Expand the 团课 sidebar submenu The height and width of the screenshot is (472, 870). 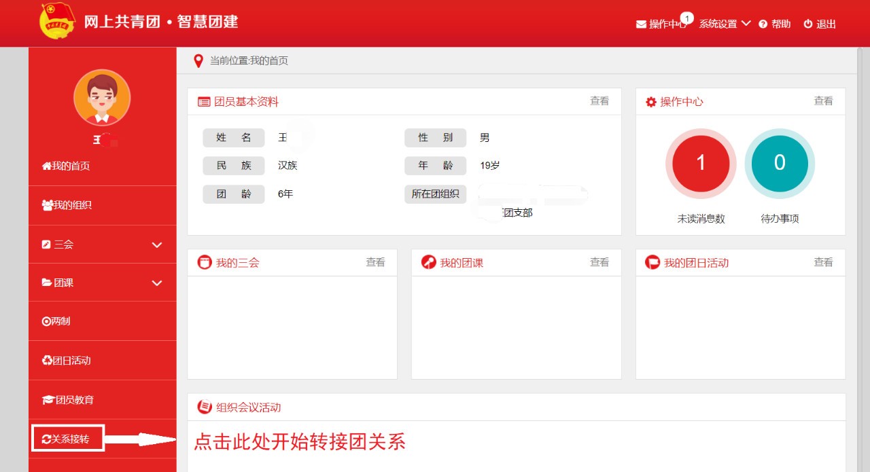[156, 283]
